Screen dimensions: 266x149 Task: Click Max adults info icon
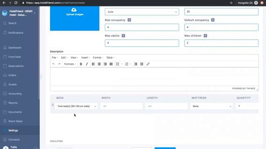pyautogui.click(x=123, y=36)
